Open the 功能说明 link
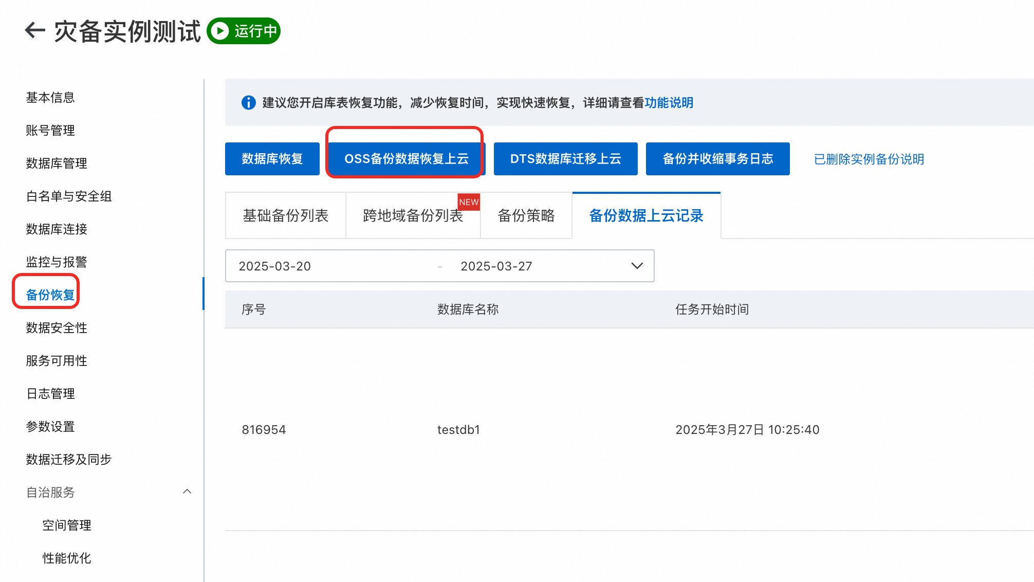The height and width of the screenshot is (582, 1034). (669, 103)
